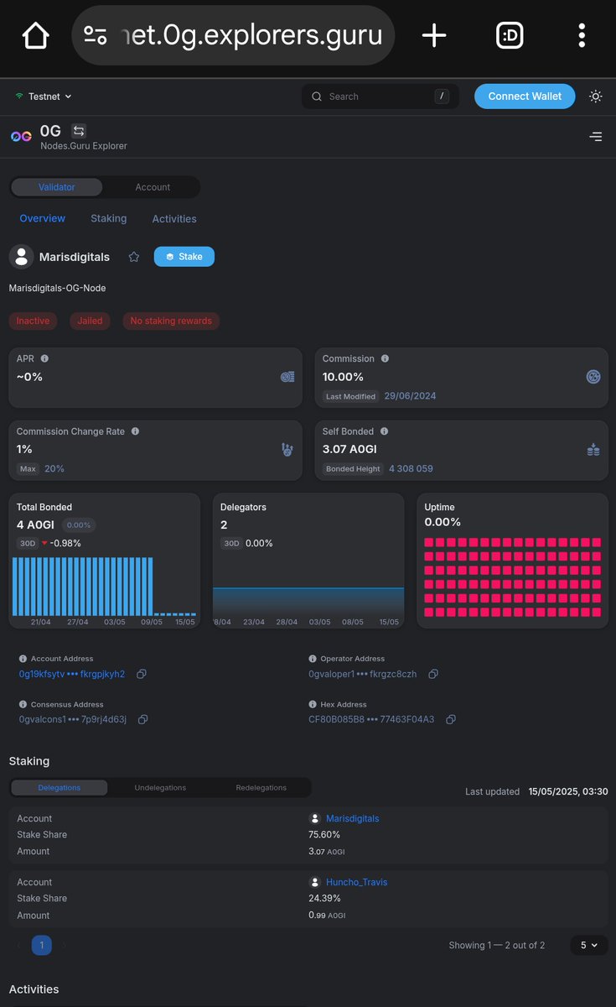Open browser three-dot menu
616x1007 pixels.
[x=582, y=35]
